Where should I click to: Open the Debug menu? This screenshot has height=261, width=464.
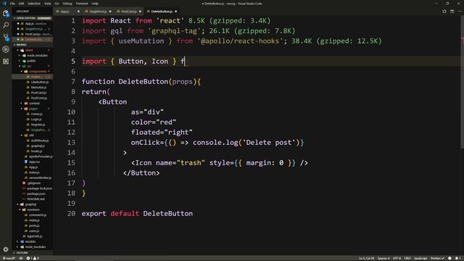67,4
